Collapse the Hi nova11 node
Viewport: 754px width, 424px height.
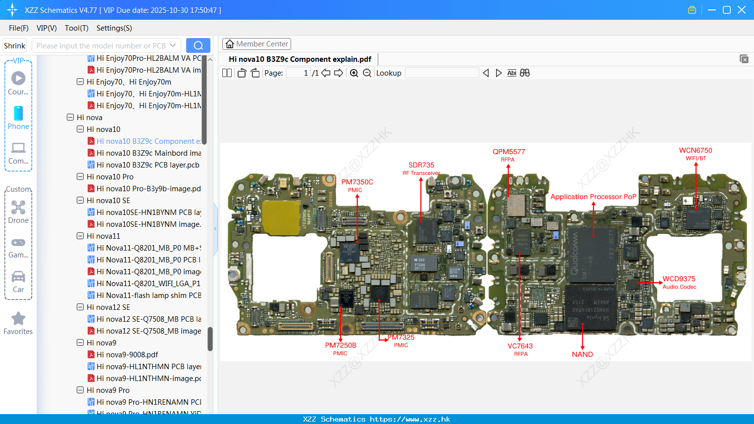[x=80, y=236]
